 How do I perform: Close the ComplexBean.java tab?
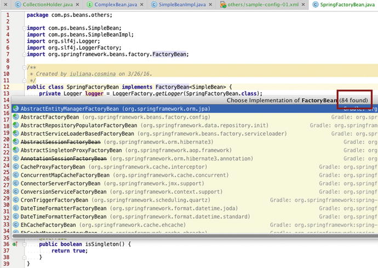pyautogui.click(x=142, y=4)
